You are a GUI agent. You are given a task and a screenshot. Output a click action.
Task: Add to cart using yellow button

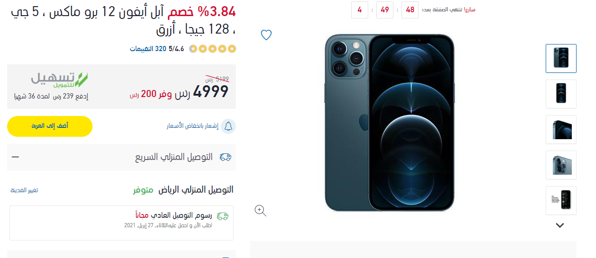50,126
